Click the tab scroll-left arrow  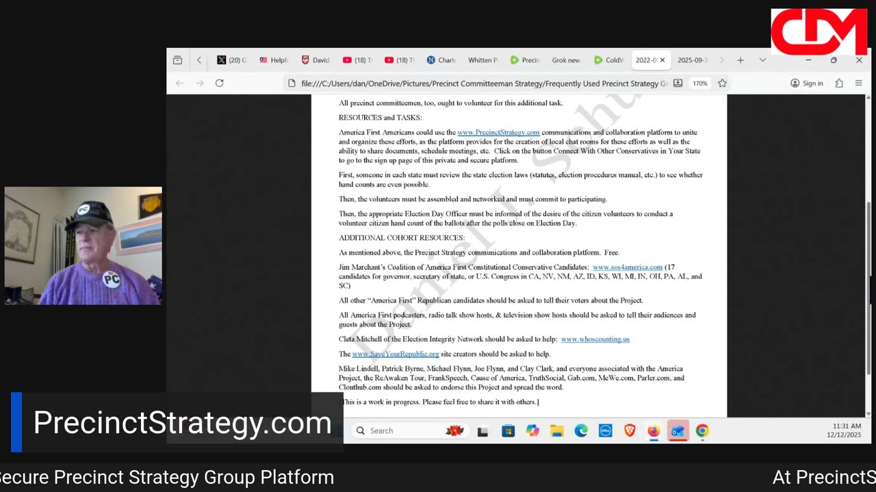(x=199, y=60)
